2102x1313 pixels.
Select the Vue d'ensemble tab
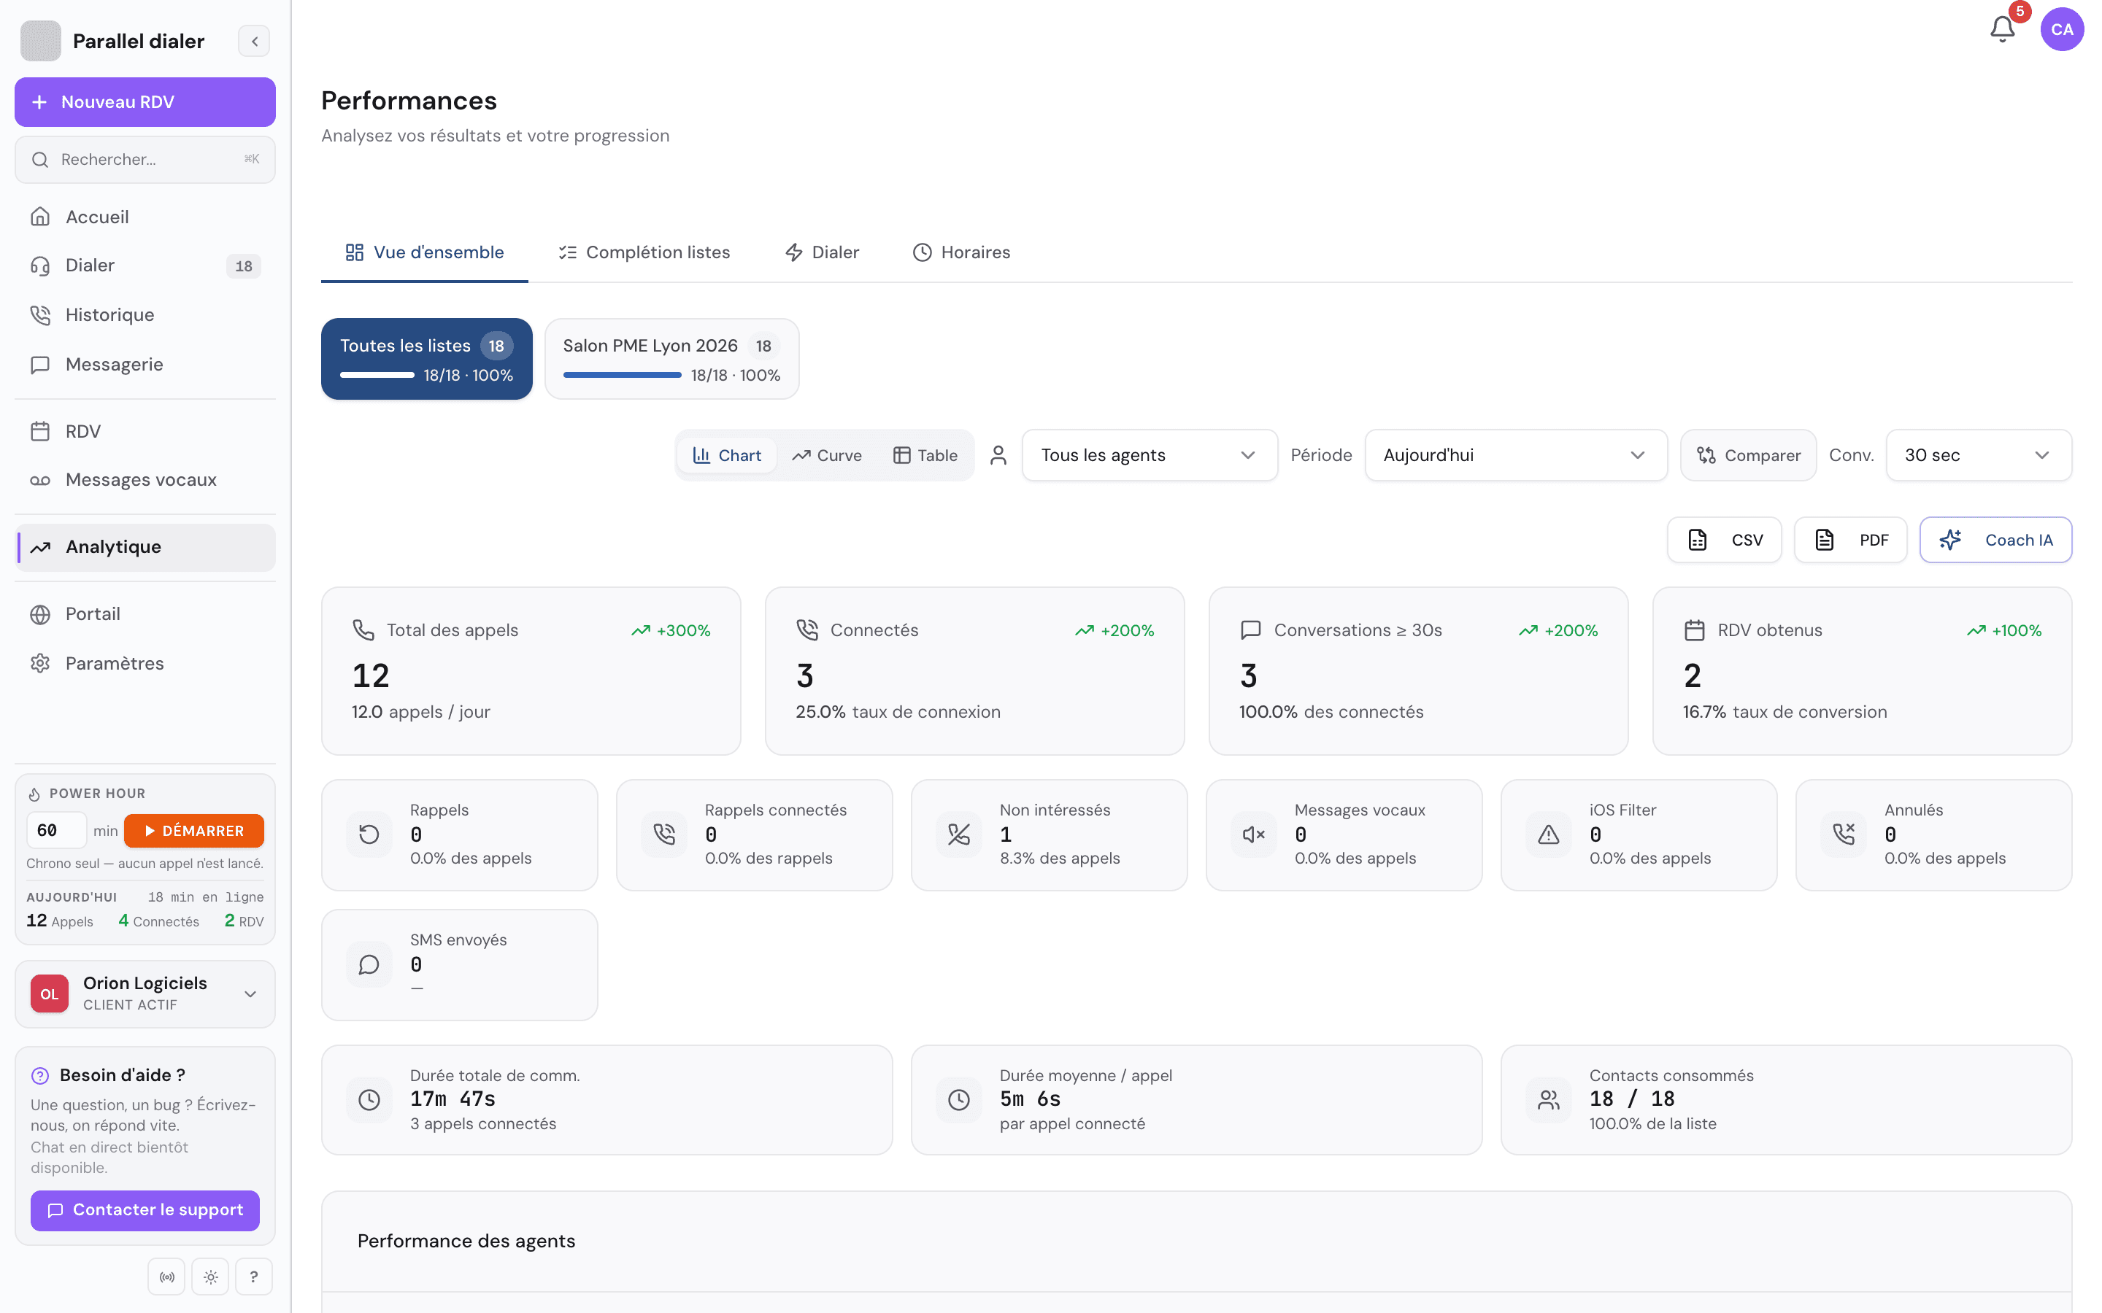pyautogui.click(x=425, y=252)
